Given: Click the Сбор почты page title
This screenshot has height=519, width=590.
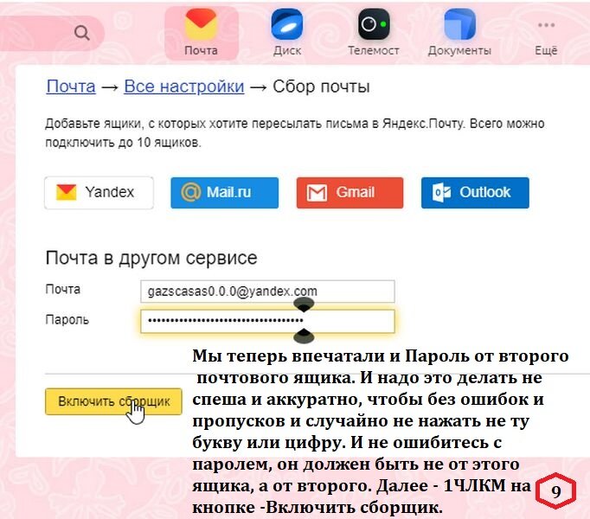Looking at the screenshot, I should pyautogui.click(x=321, y=86).
